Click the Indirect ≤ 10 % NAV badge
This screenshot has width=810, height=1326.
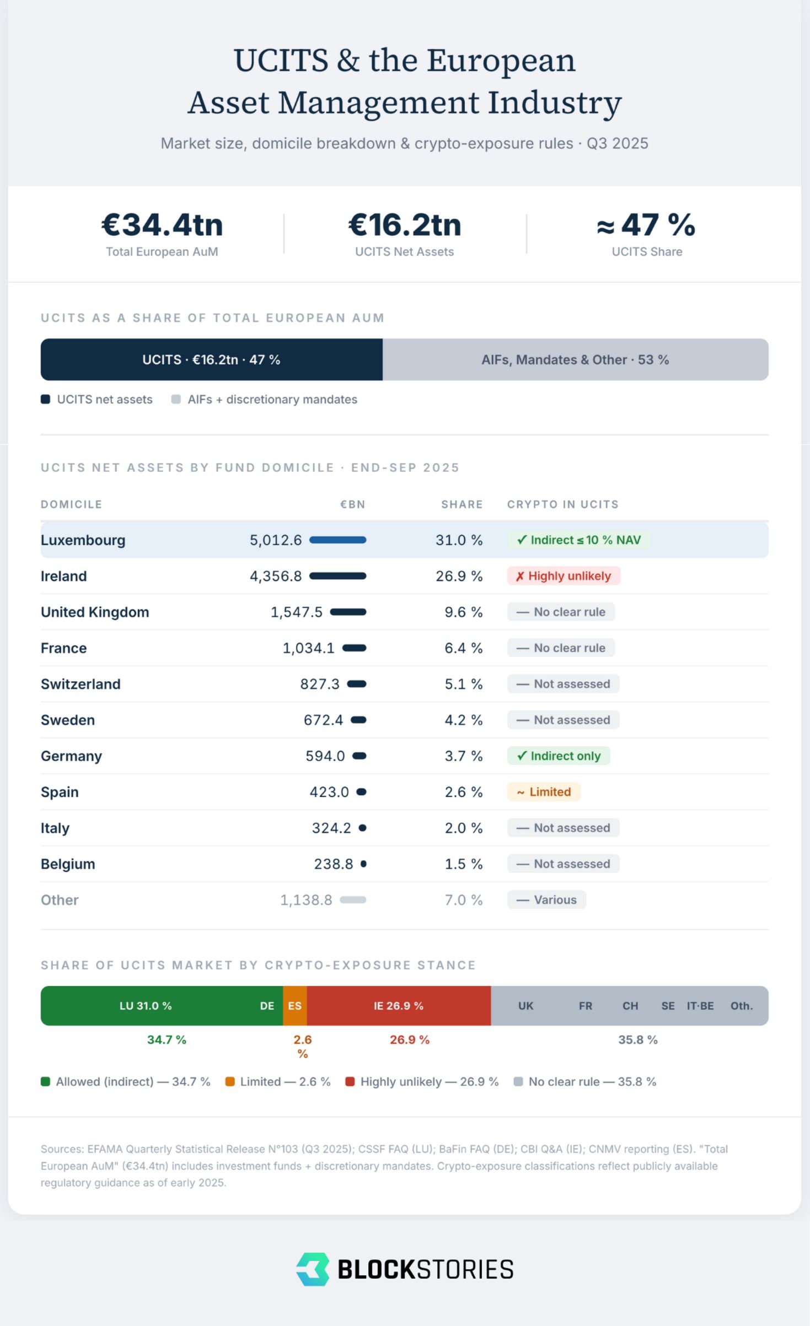point(578,540)
